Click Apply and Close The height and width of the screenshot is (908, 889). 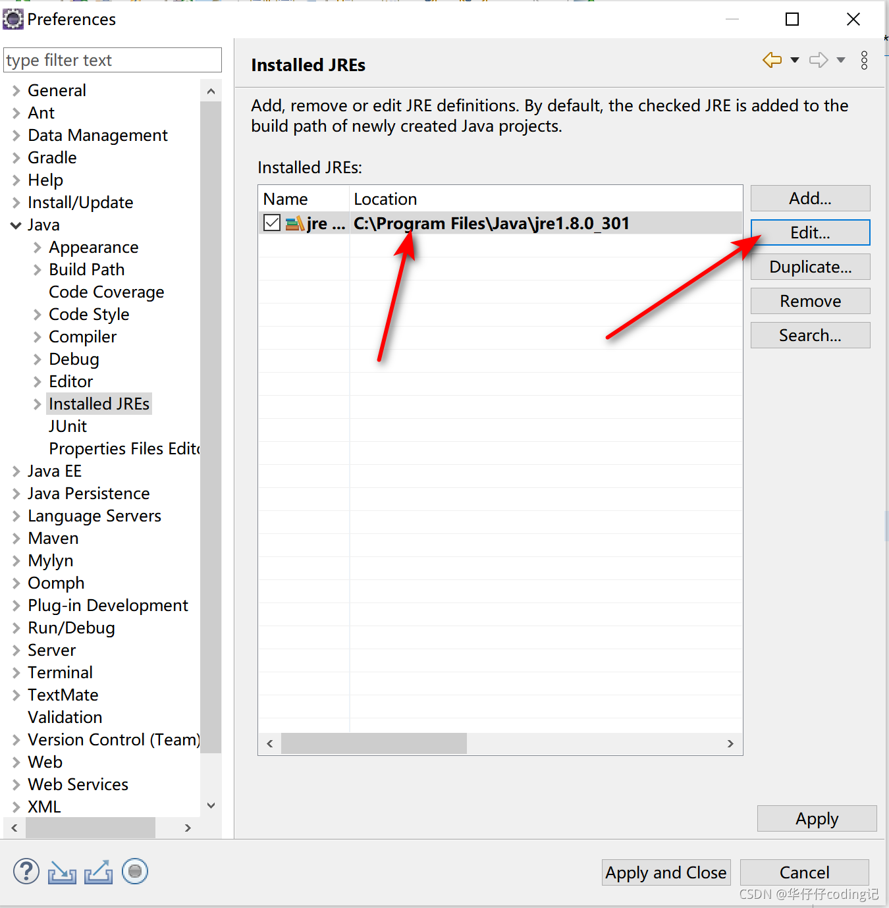coord(665,872)
